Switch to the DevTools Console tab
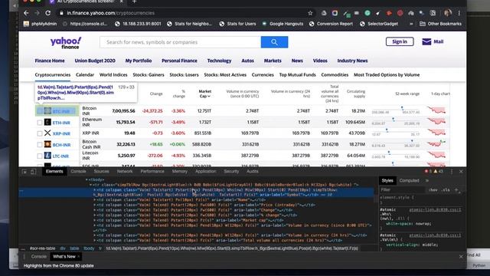 pos(78,171)
